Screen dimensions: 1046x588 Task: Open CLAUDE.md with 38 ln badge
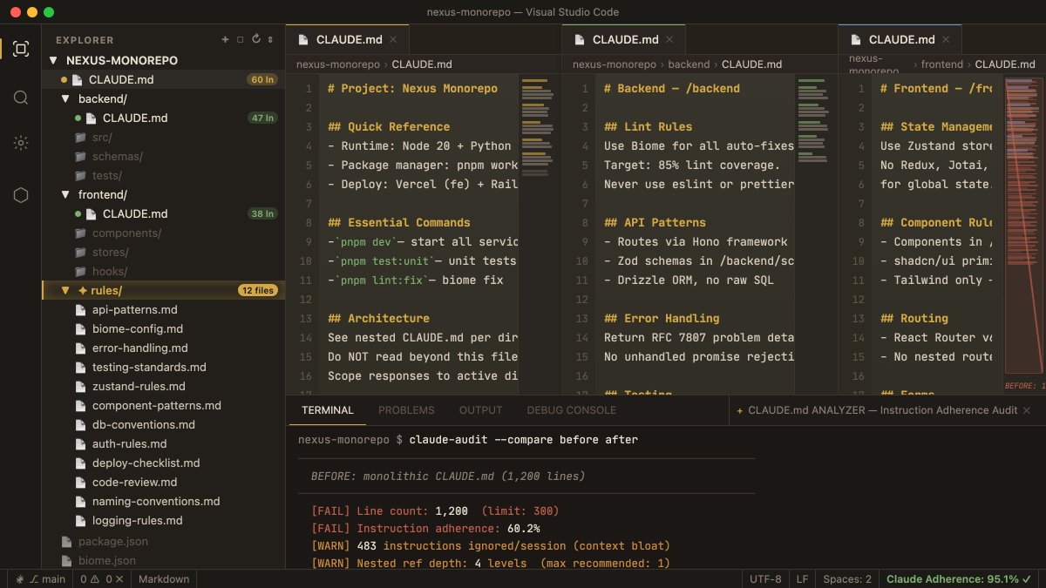163,214
